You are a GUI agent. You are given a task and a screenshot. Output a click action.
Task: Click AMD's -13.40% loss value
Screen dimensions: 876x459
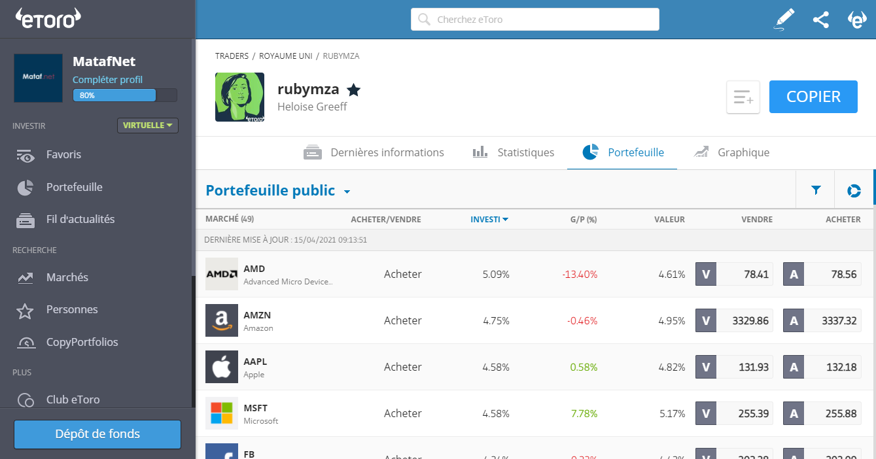[x=580, y=275]
